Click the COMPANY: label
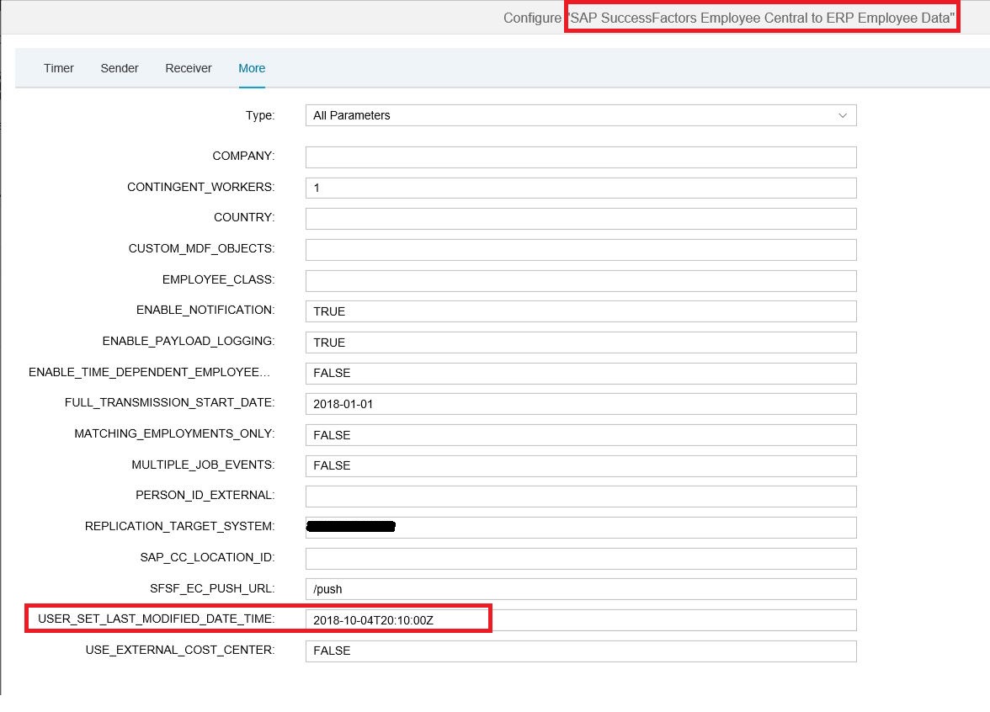This screenshot has width=990, height=712. click(244, 156)
